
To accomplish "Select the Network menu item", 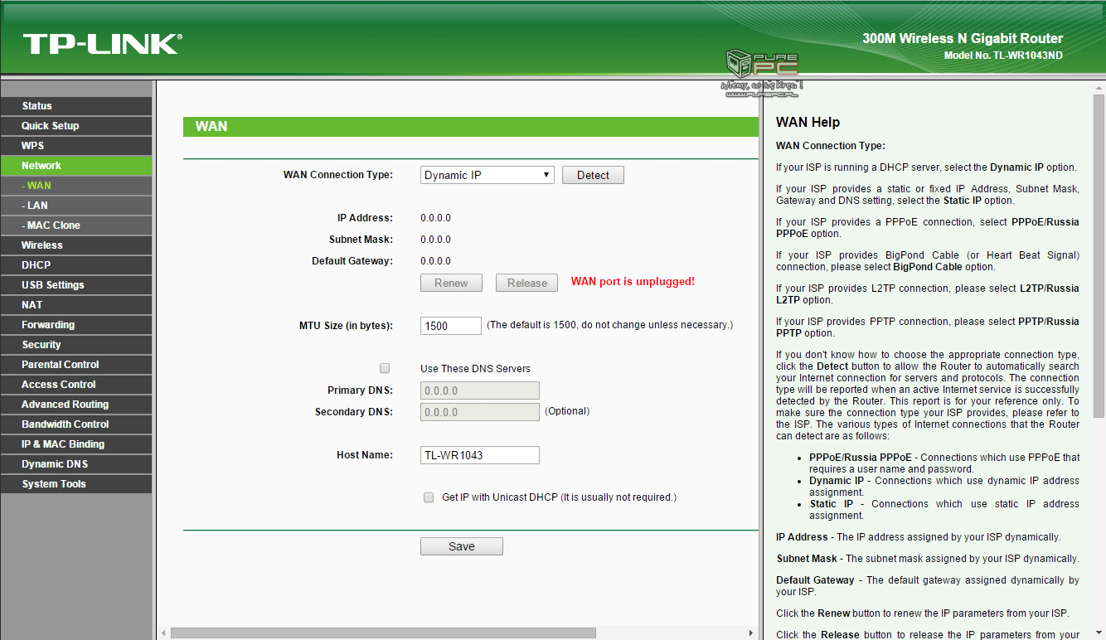I will (x=76, y=166).
